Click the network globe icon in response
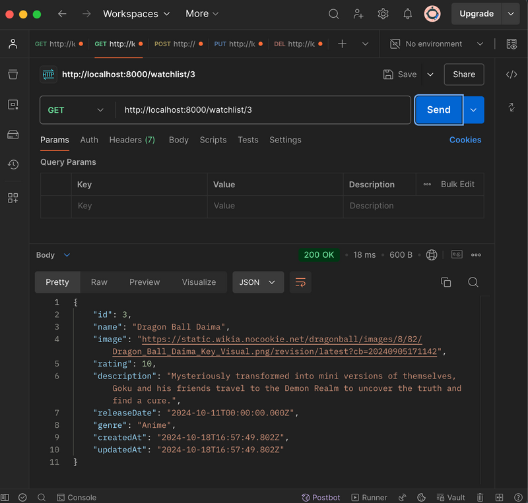Screen dimensions: 528x503 point(432,254)
